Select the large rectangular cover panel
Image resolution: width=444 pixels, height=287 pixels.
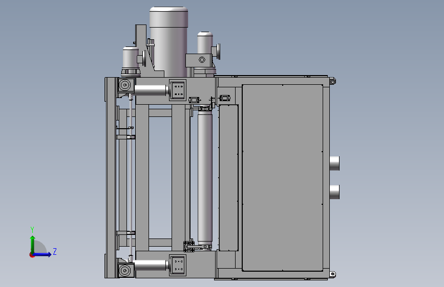point(283,178)
